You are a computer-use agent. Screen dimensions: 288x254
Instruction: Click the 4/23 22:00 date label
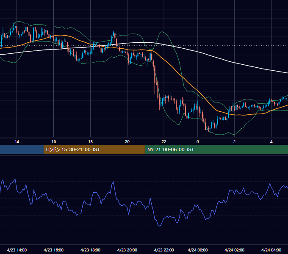point(164,250)
